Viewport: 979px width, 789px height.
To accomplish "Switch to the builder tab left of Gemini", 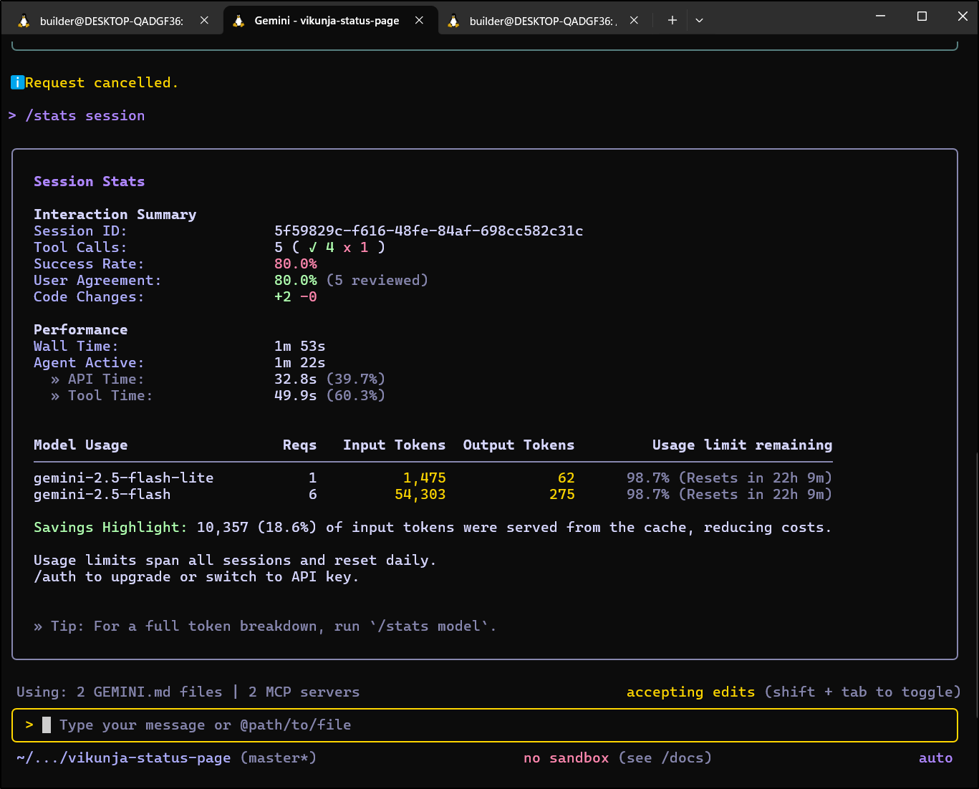I will 111,21.
